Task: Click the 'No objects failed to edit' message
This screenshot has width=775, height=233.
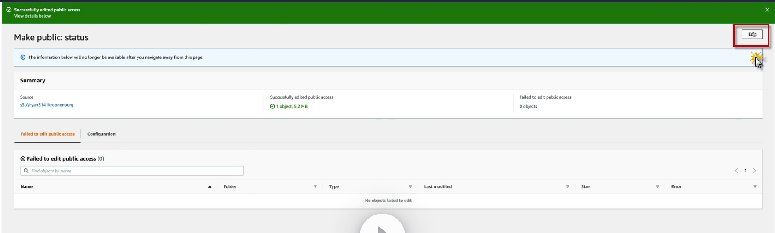Action: click(x=388, y=201)
